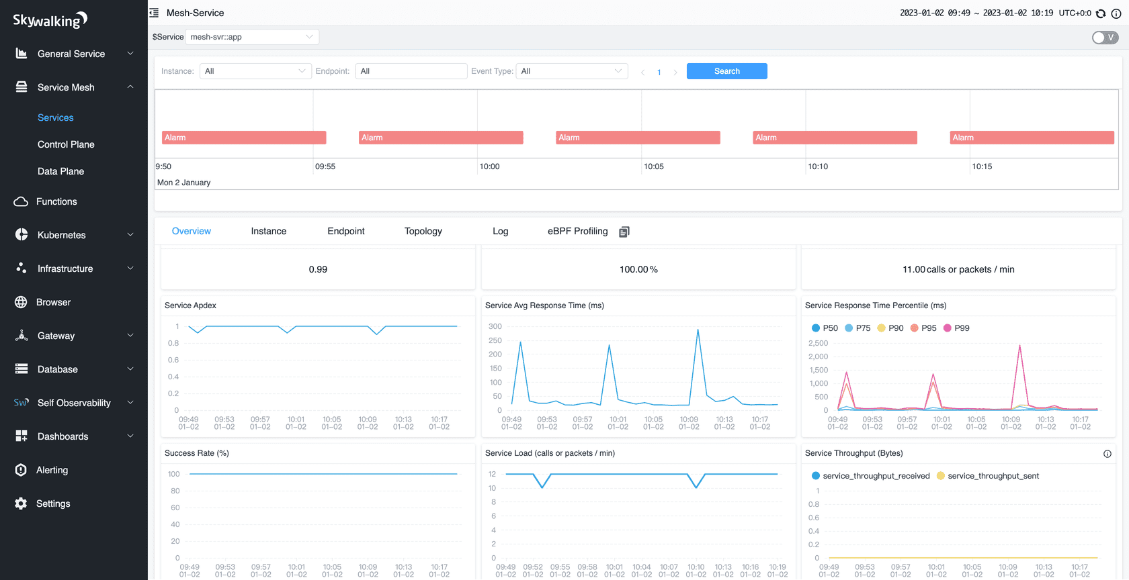Open the Settings gear in sidebar

(22, 503)
